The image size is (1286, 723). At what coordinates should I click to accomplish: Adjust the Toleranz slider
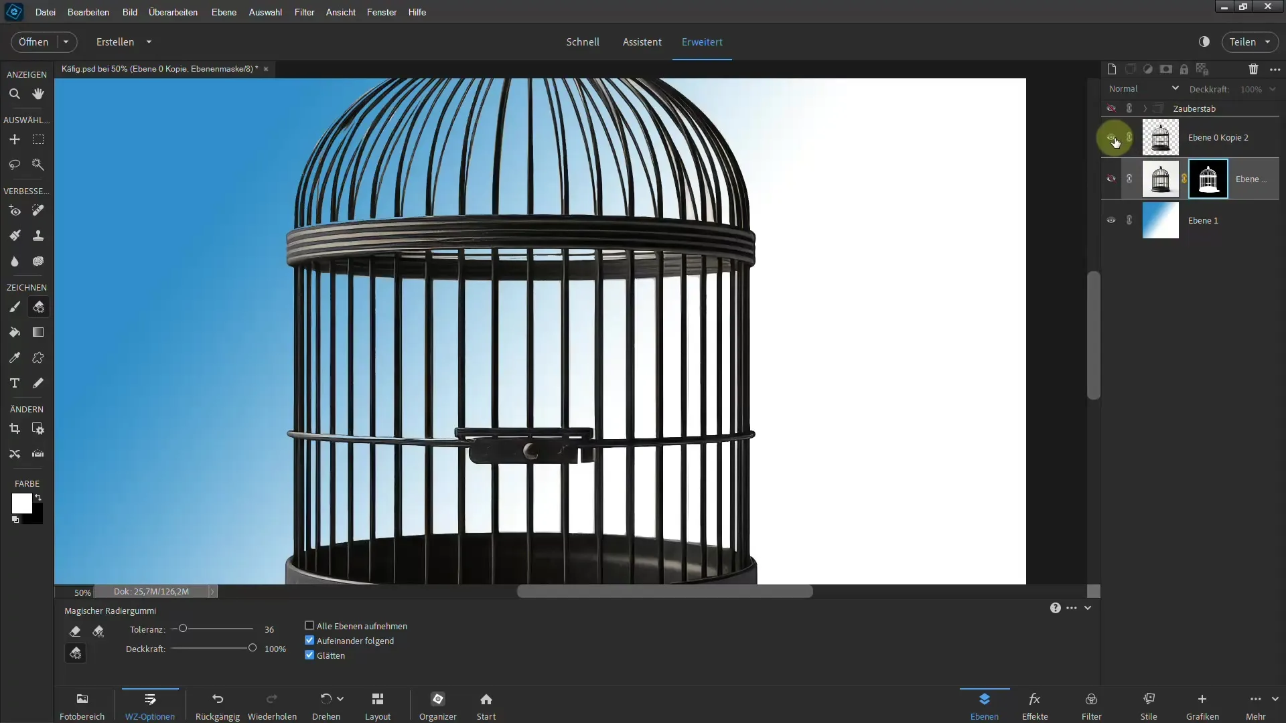click(182, 629)
